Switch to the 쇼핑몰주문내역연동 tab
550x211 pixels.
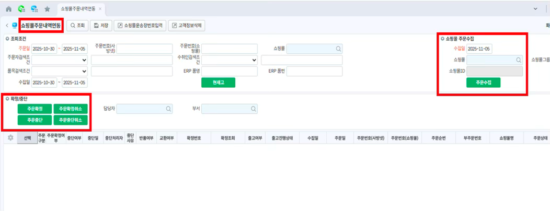click(78, 9)
